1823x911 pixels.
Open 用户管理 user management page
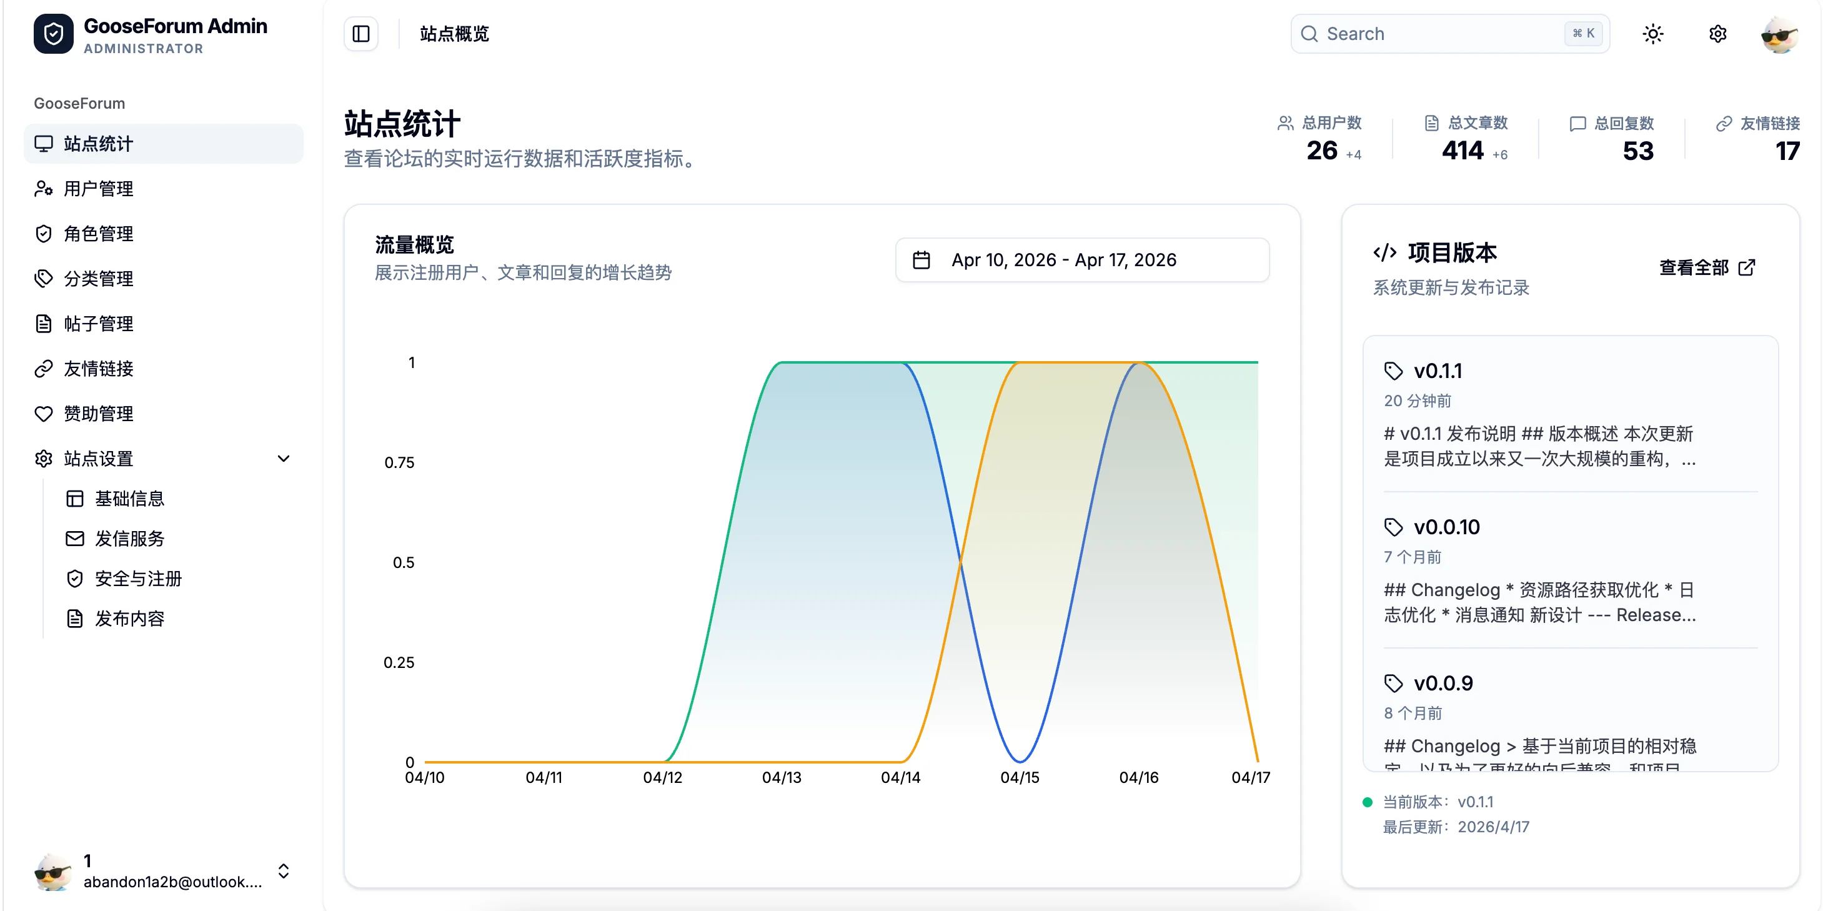[x=99, y=189]
